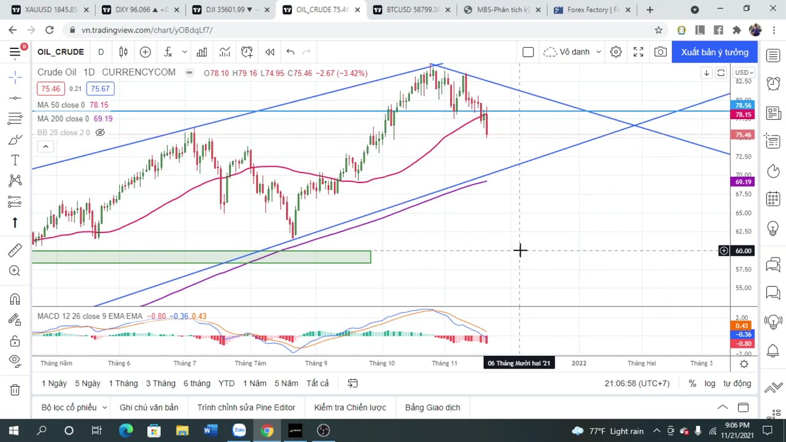Open the TradingView hamburger menu

pyautogui.click(x=15, y=52)
